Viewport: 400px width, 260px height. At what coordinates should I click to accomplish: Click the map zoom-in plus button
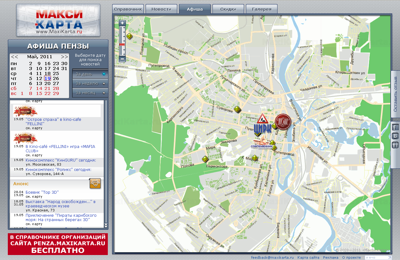pos(122,23)
